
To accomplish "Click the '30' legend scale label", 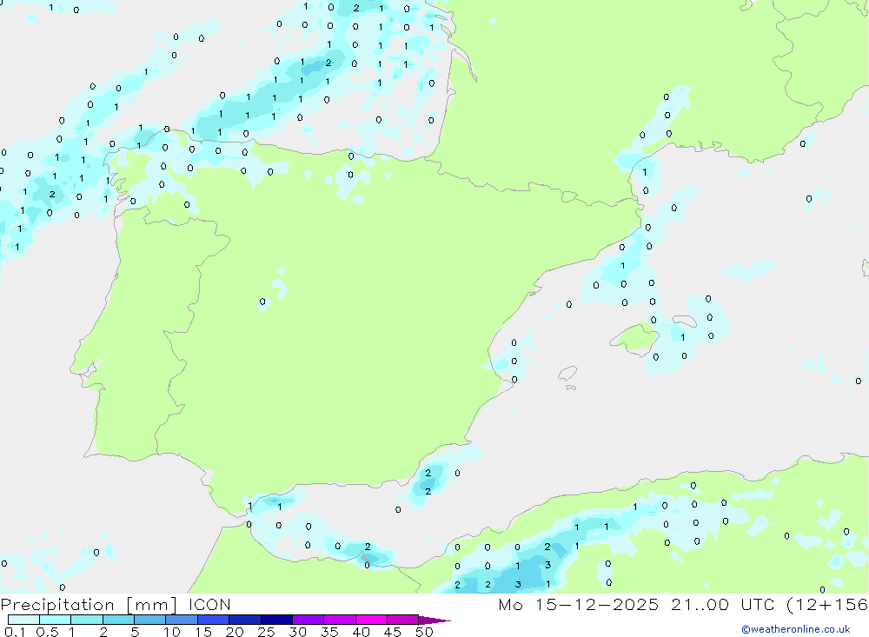I will tap(297, 632).
